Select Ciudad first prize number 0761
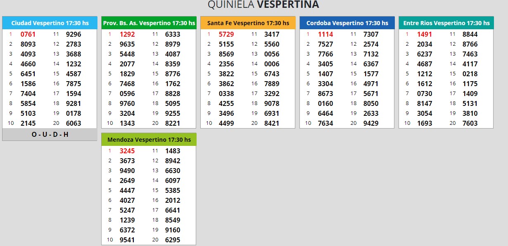The width and height of the screenshot is (508, 246). point(28,34)
